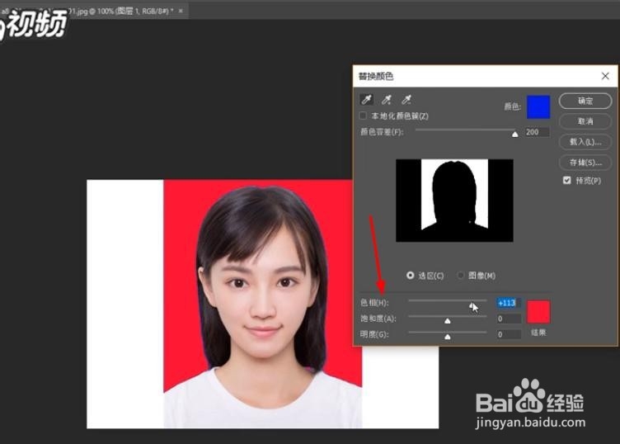Click the saturation value field
This screenshot has width=620, height=444.
[509, 319]
